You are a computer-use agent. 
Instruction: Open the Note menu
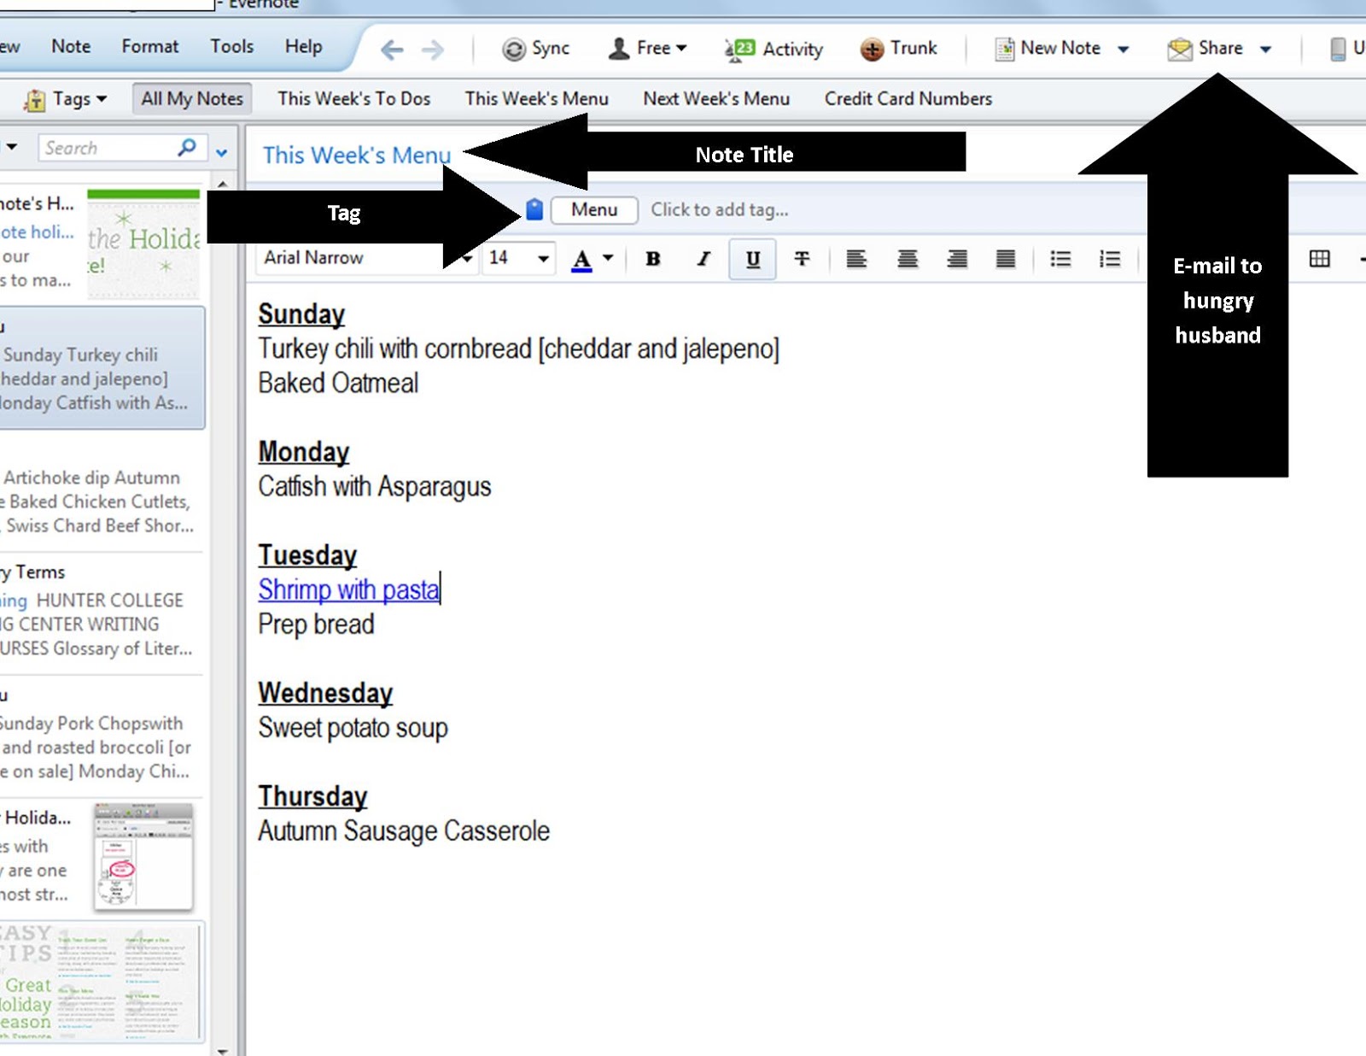[x=71, y=47]
